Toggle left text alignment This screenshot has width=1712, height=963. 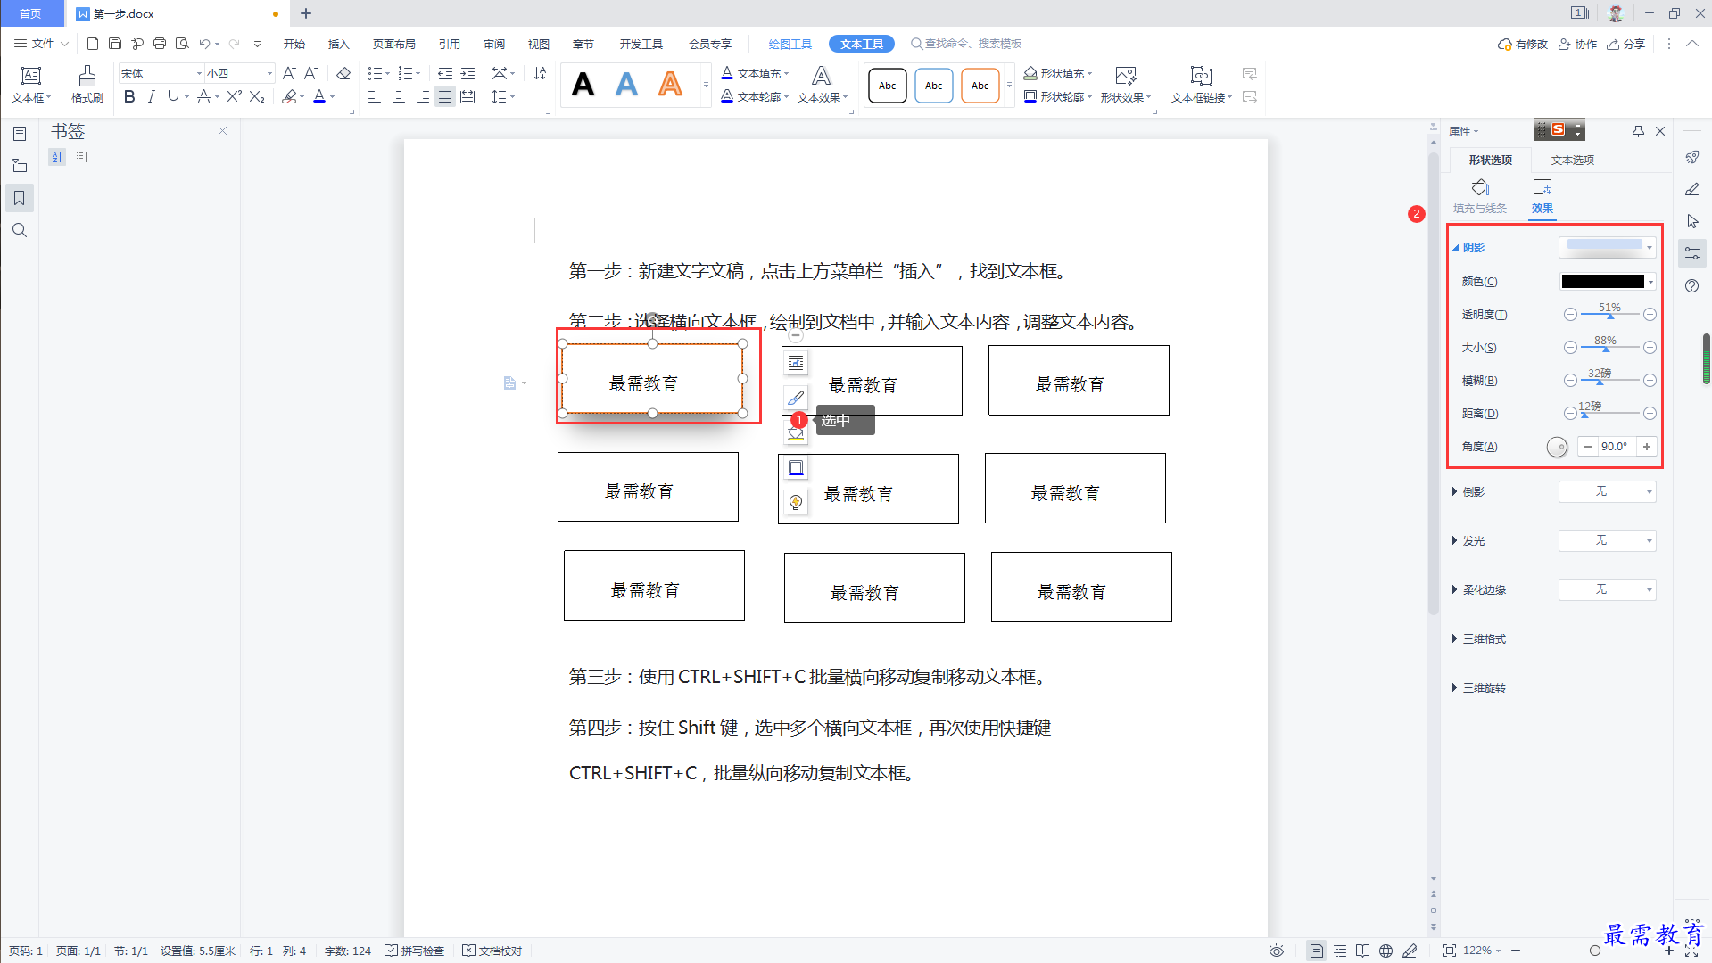(375, 96)
